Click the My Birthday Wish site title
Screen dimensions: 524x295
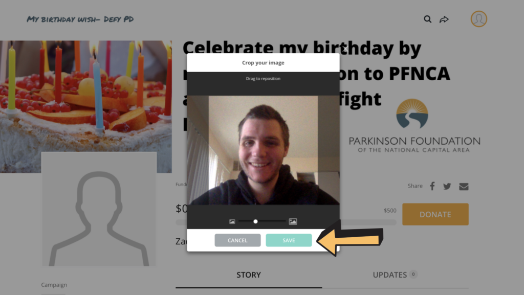click(80, 19)
